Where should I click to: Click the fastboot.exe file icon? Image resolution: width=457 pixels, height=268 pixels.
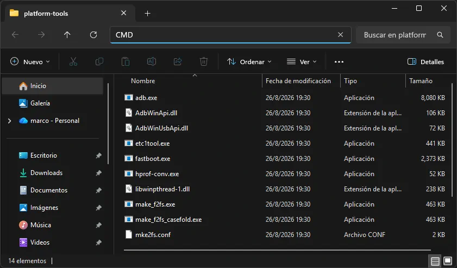(129, 158)
